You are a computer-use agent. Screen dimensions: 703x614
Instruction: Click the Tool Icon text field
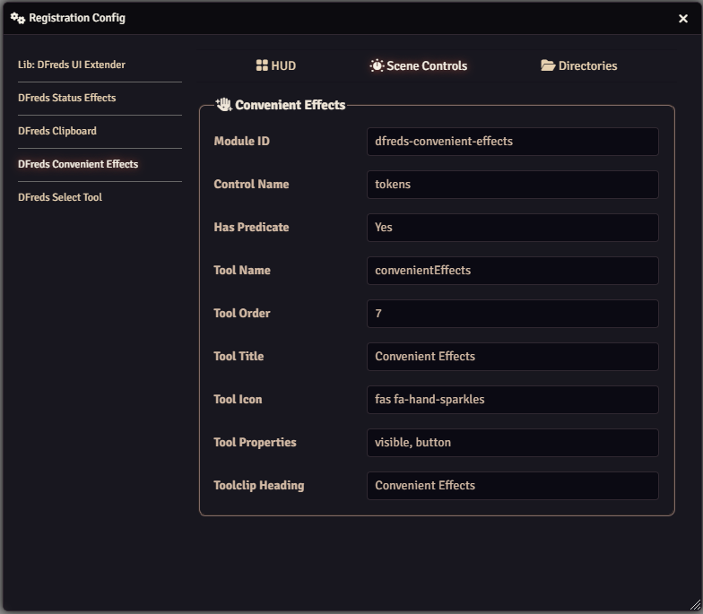coord(512,400)
